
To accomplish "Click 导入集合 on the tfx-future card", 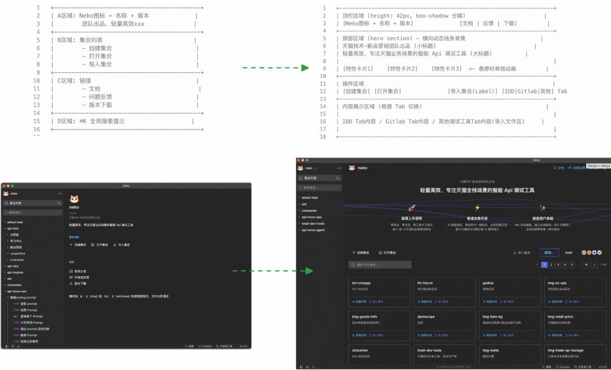I will pyautogui.click(x=441, y=302).
